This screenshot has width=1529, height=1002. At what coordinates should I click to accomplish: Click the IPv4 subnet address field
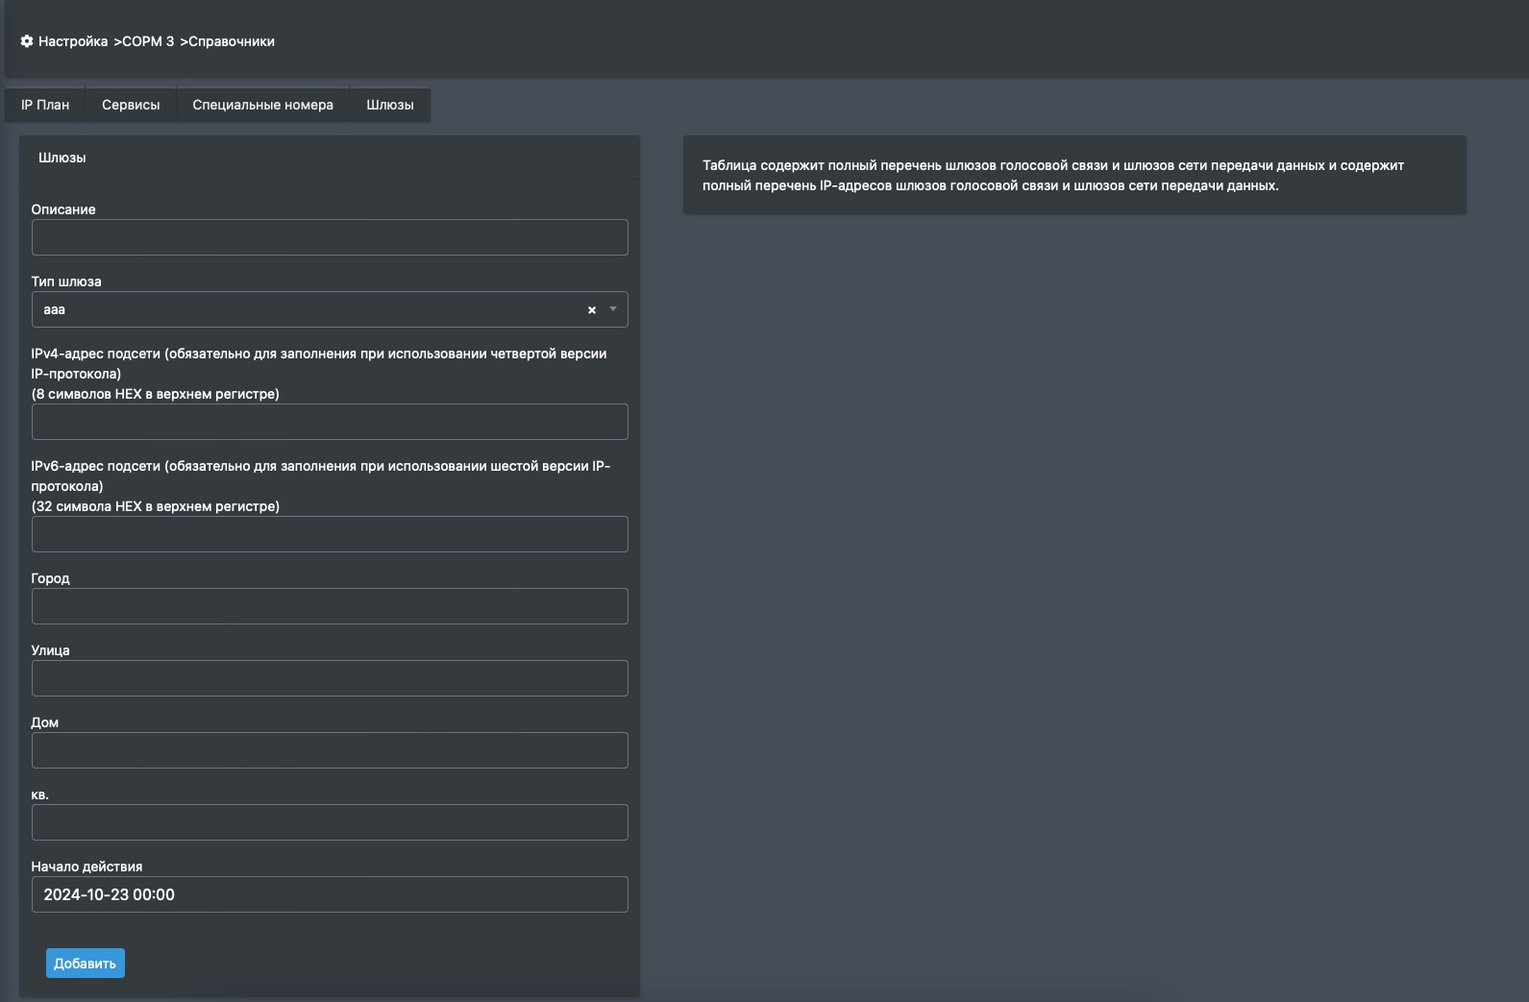point(330,422)
